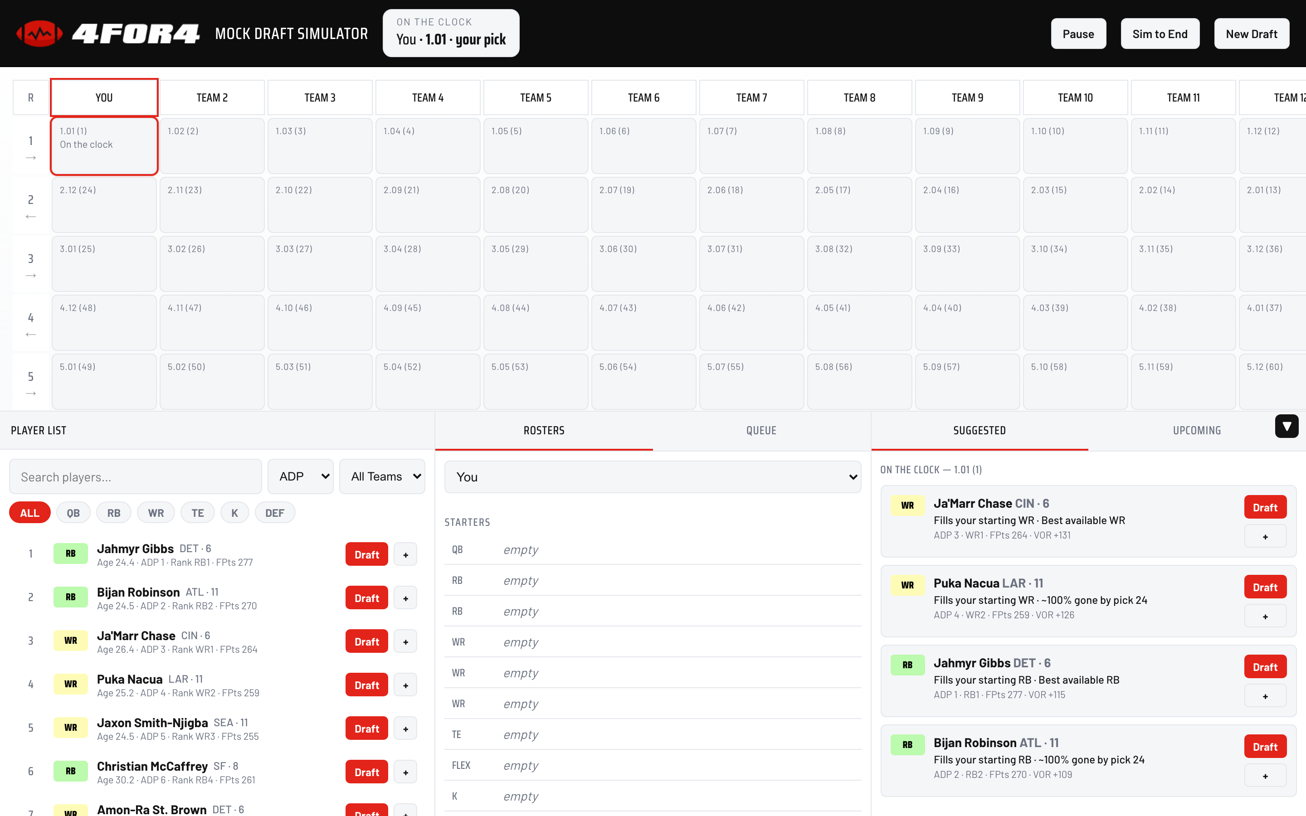Image resolution: width=1306 pixels, height=816 pixels.
Task: Filter player list to K
Action: click(235, 513)
